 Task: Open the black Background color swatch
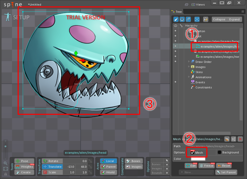click(219, 152)
